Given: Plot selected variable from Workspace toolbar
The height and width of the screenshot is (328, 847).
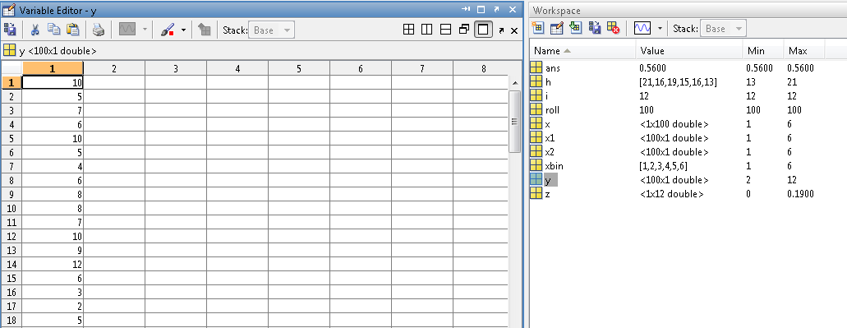Looking at the screenshot, I should click(642, 28).
